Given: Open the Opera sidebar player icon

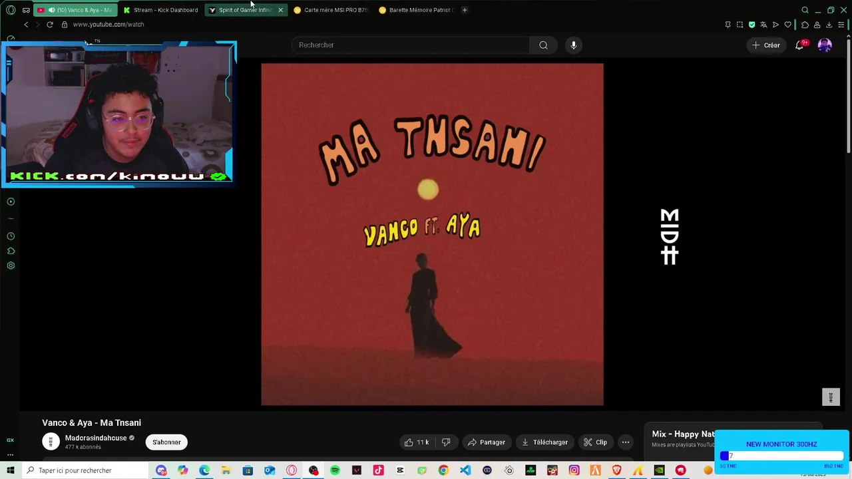Looking at the screenshot, I should tap(11, 202).
